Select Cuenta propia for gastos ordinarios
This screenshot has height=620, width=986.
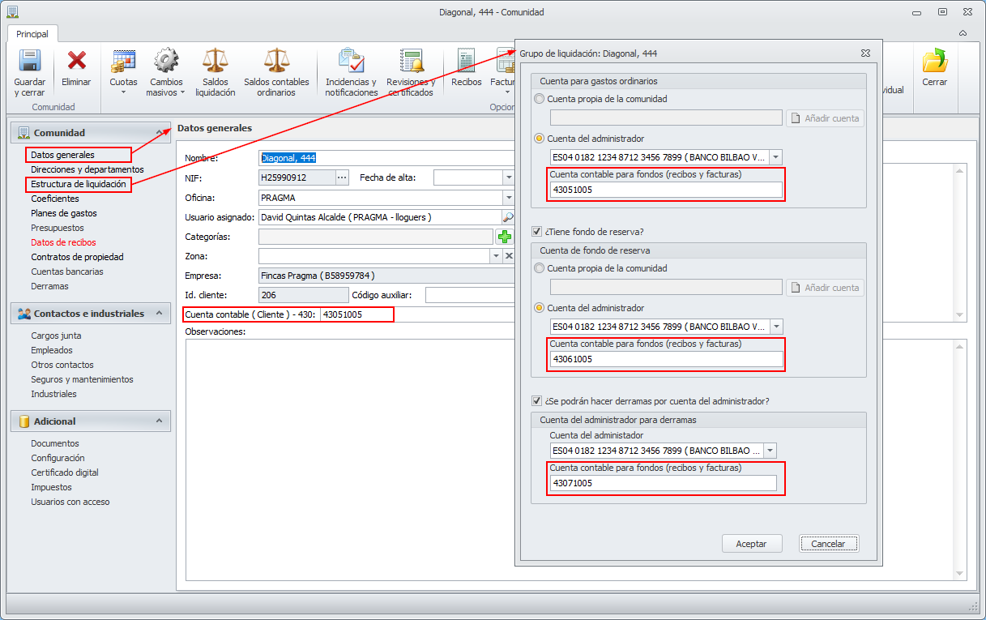pos(540,99)
